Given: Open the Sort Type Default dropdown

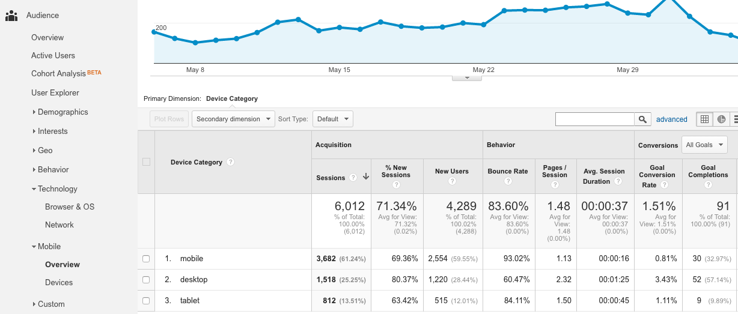Looking at the screenshot, I should pyautogui.click(x=332, y=119).
